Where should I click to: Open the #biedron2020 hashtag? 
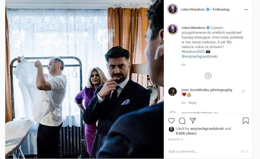(193, 52)
